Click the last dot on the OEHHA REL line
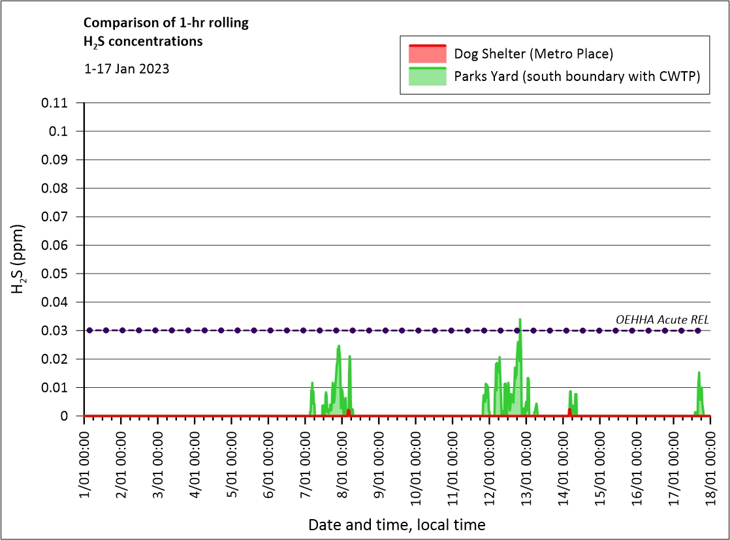The image size is (730, 540). click(698, 330)
